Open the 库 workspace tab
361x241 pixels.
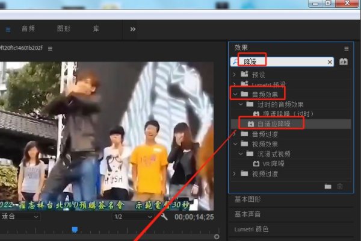[x=96, y=29]
